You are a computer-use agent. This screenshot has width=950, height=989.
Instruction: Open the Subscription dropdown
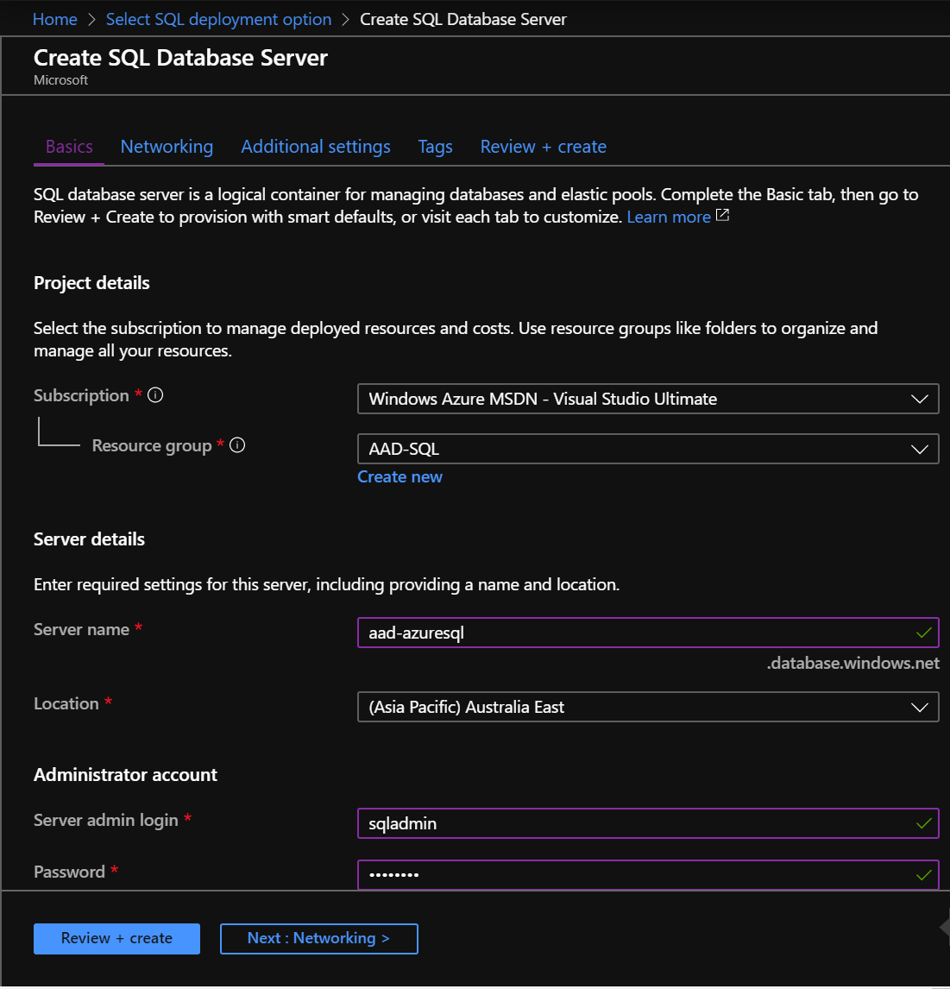pos(648,399)
